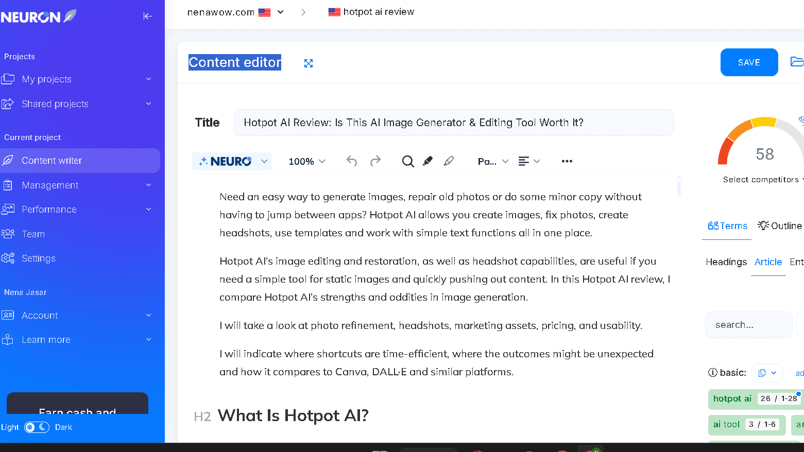Click the Redo arrow in editor toolbar
This screenshot has width=804, height=452.
click(375, 161)
